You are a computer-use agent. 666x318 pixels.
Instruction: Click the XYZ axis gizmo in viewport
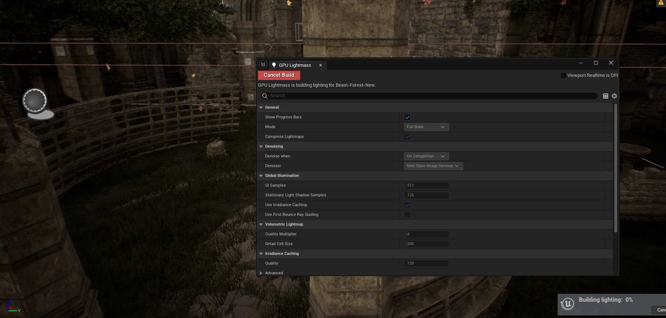(13, 307)
